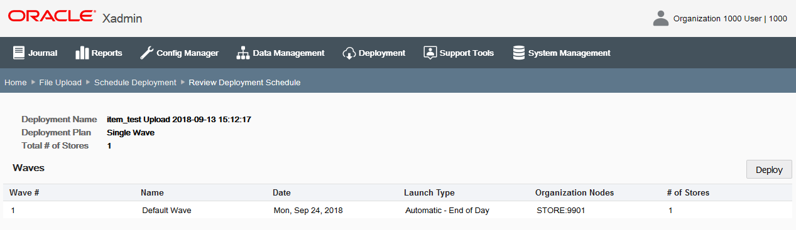This screenshot has width=796, height=230.
Task: Click the Xadmin title text
Action: pyautogui.click(x=122, y=18)
